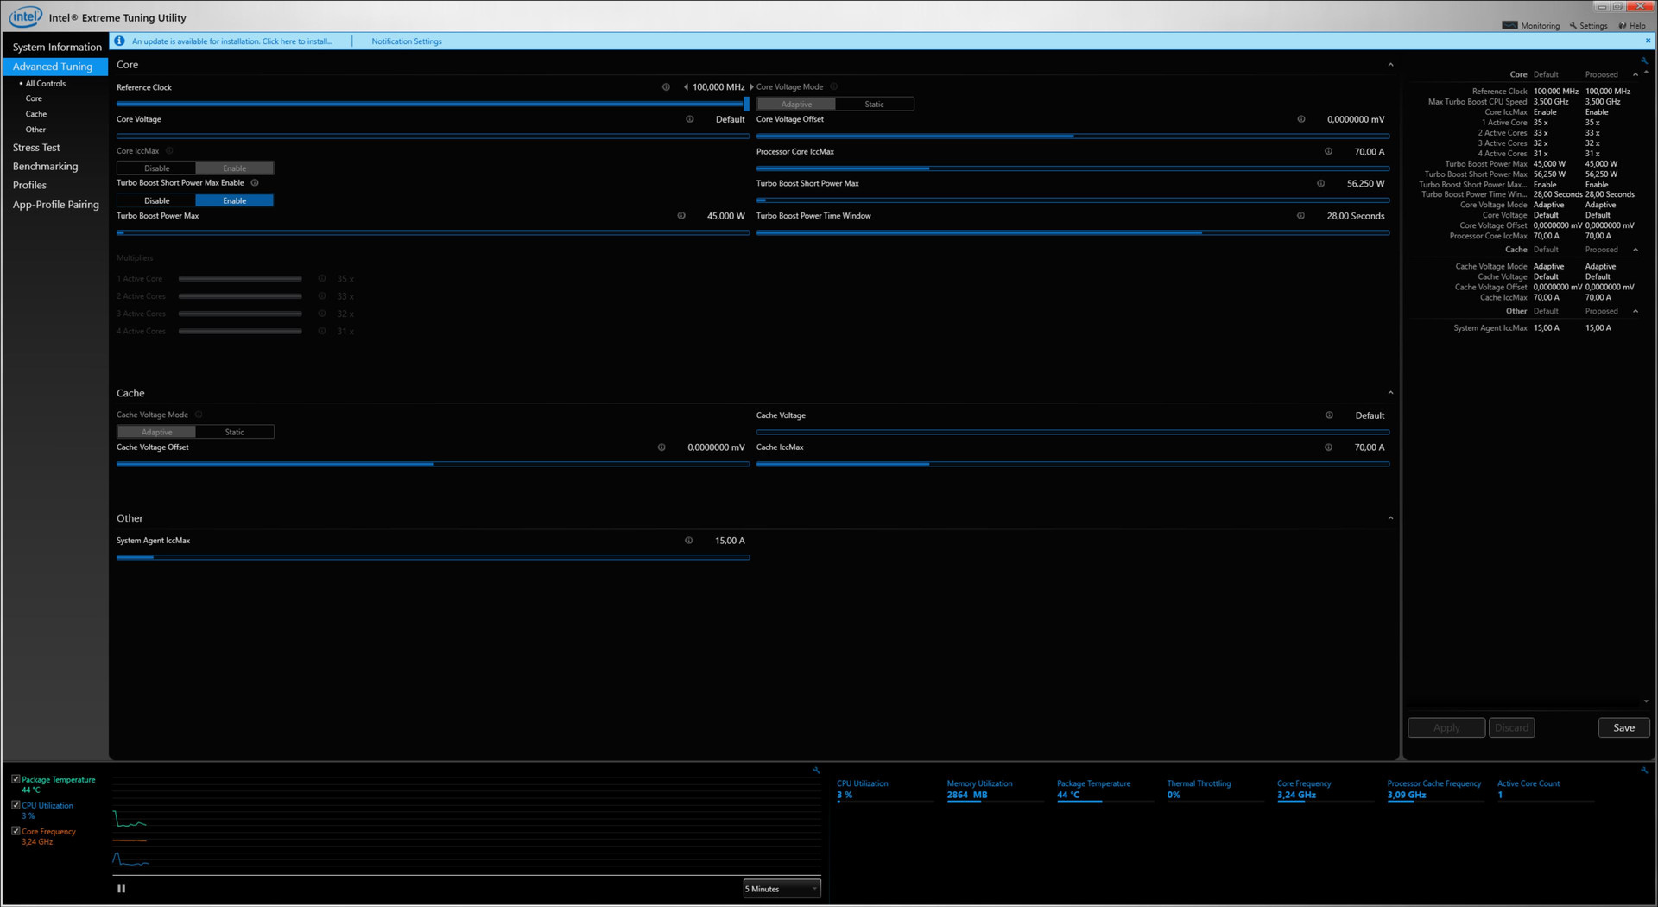Image resolution: width=1658 pixels, height=907 pixels.
Task: Open graph settings wrench icon
Action: click(x=816, y=770)
